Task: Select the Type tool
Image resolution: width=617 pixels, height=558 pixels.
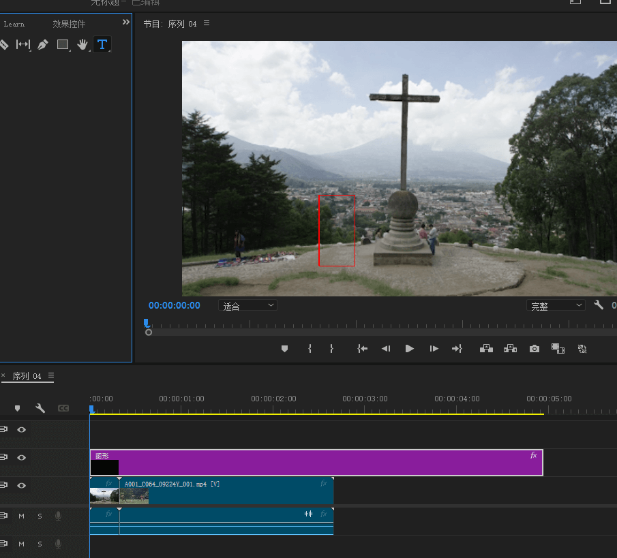Action: [x=102, y=45]
